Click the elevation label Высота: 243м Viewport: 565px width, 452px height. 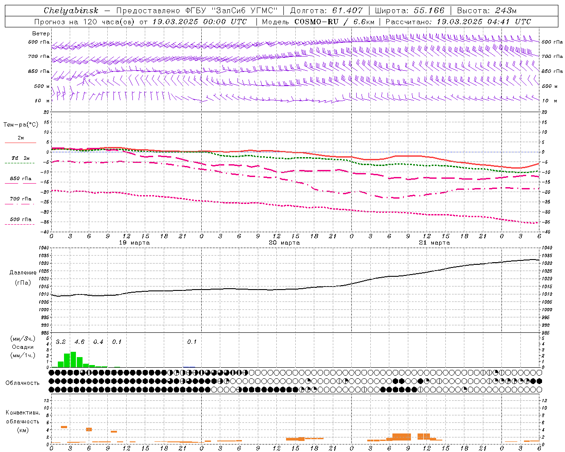point(487,11)
